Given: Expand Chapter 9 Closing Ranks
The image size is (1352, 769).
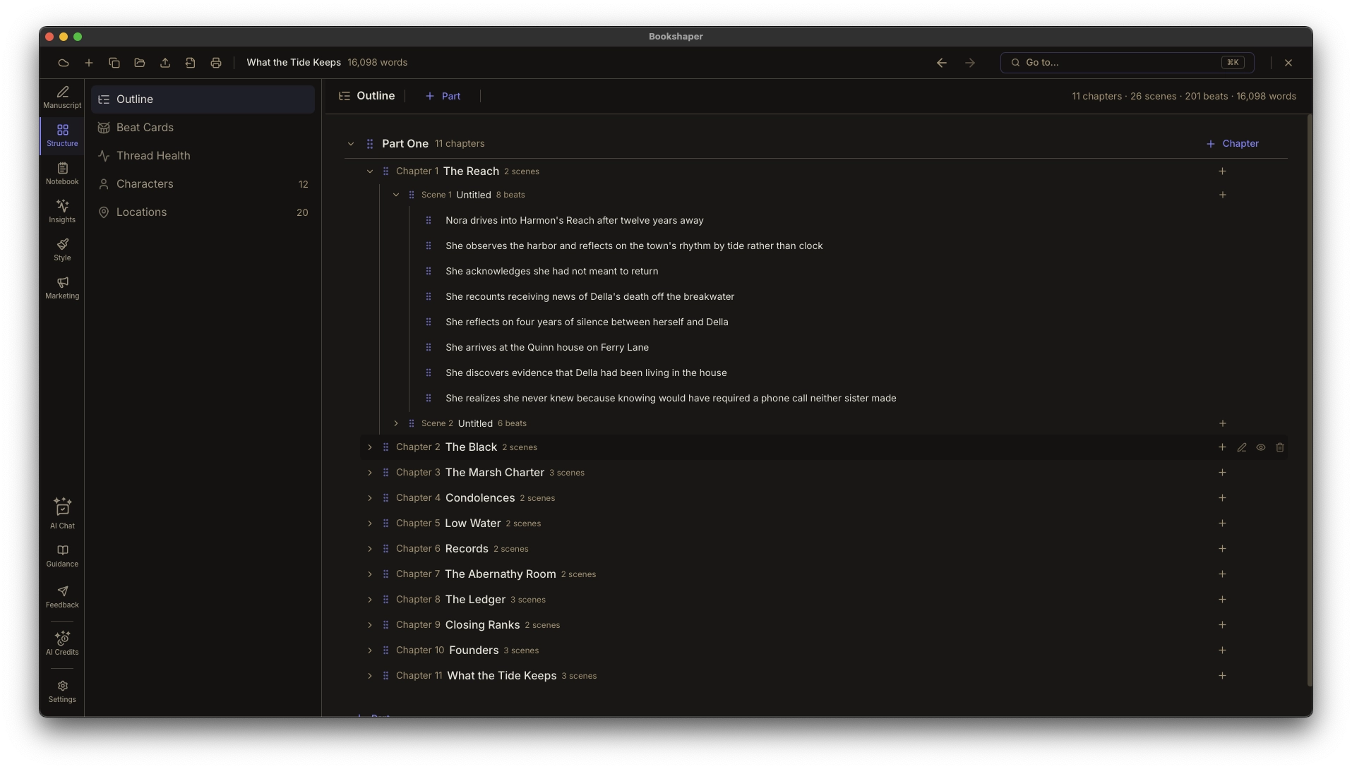Looking at the screenshot, I should coord(370,625).
